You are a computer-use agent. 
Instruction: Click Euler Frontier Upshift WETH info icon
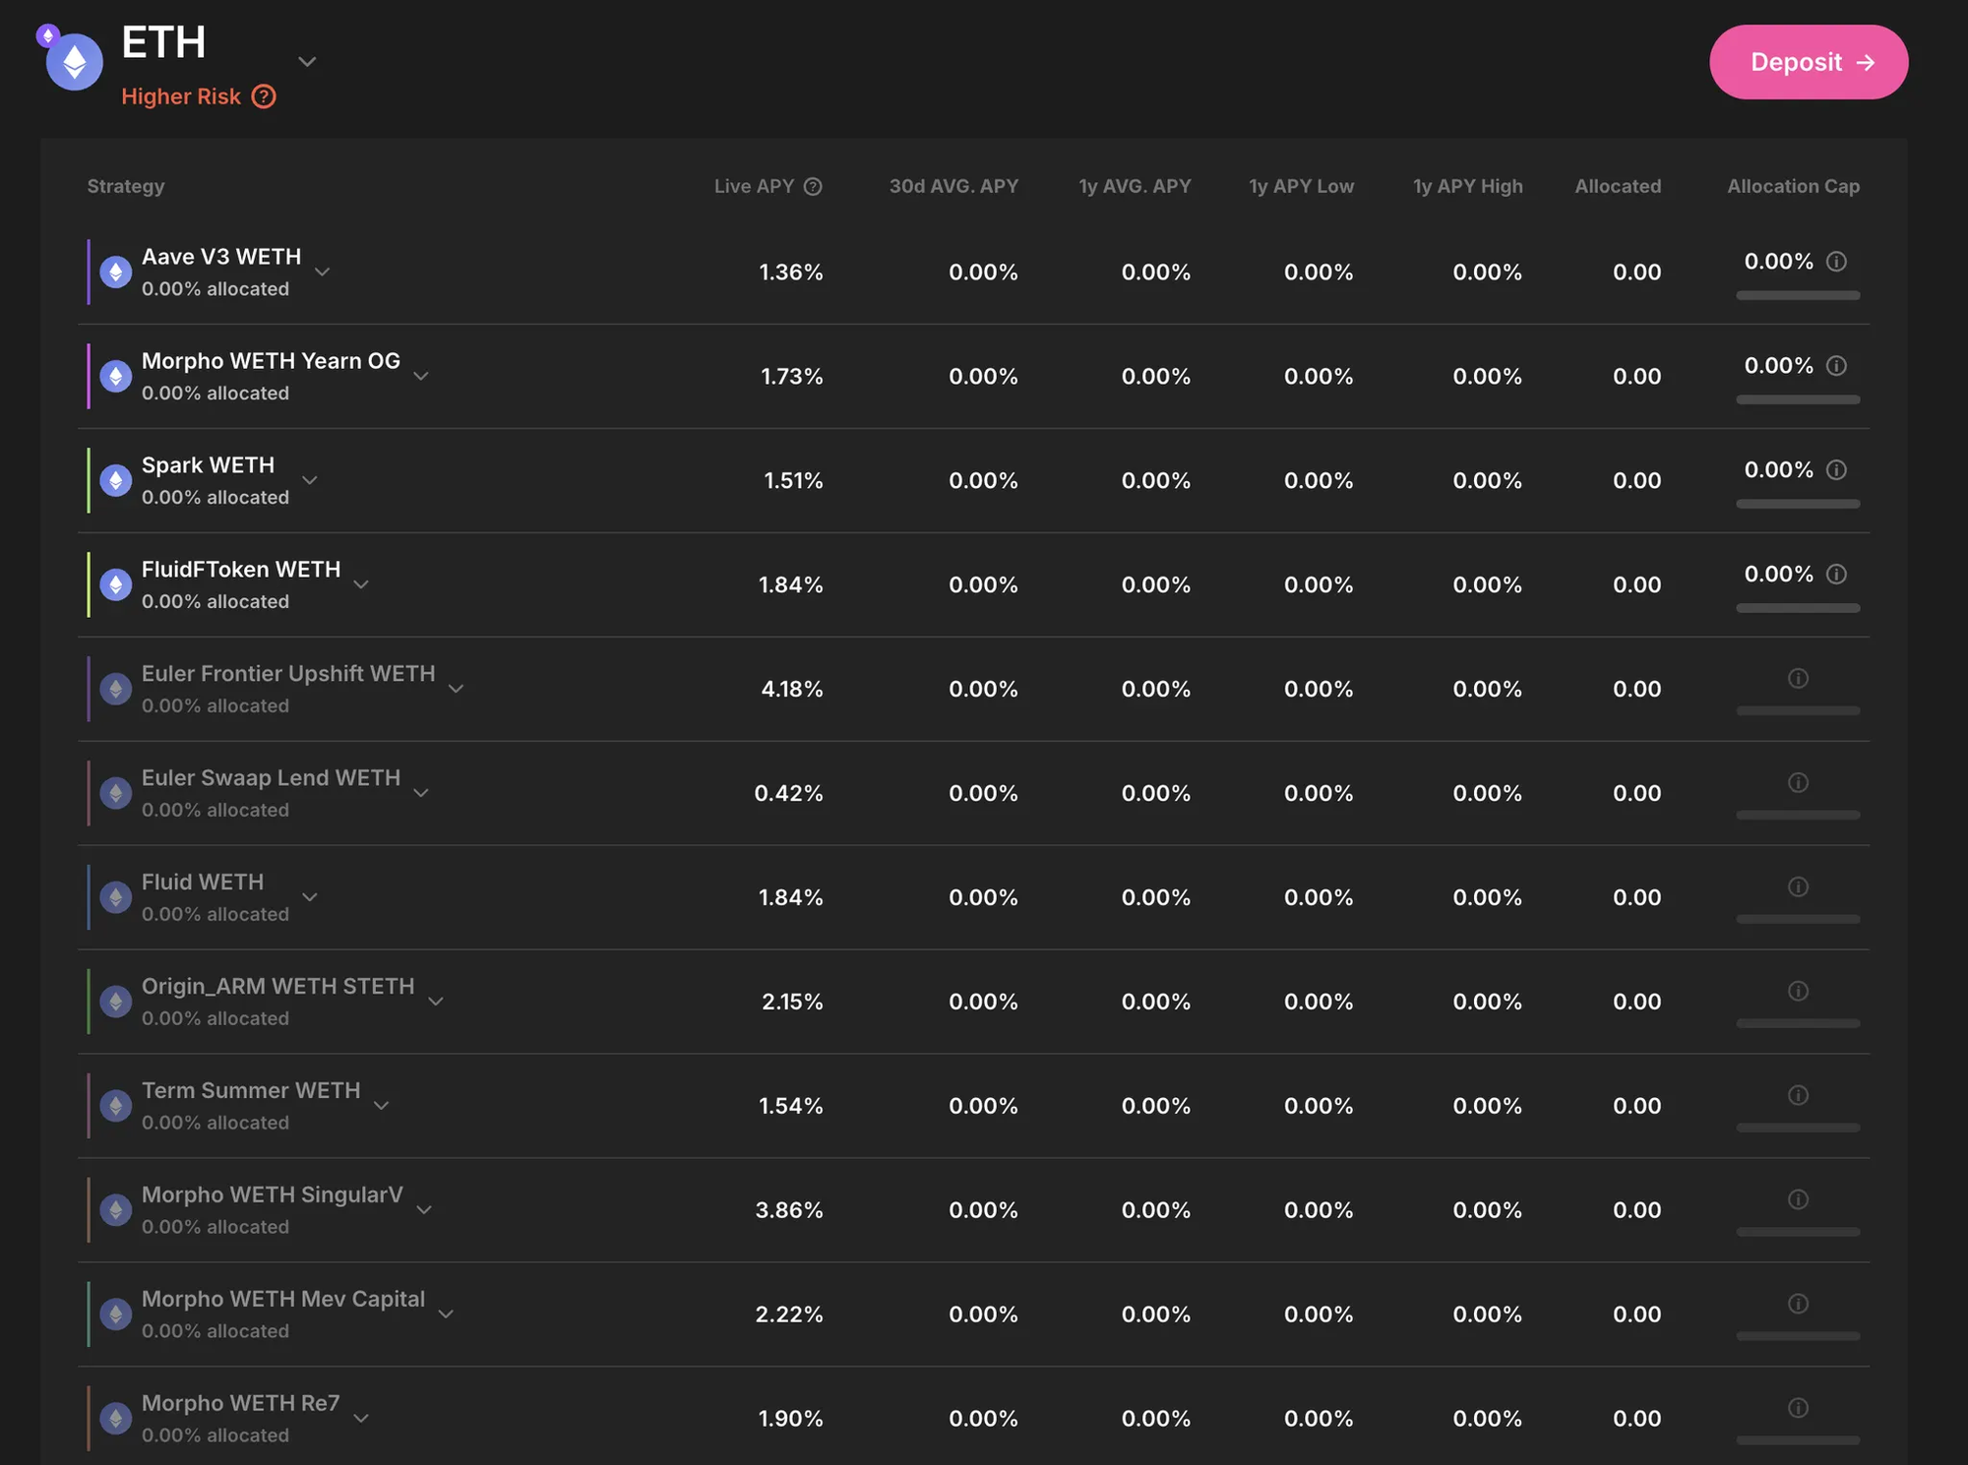point(1798,679)
